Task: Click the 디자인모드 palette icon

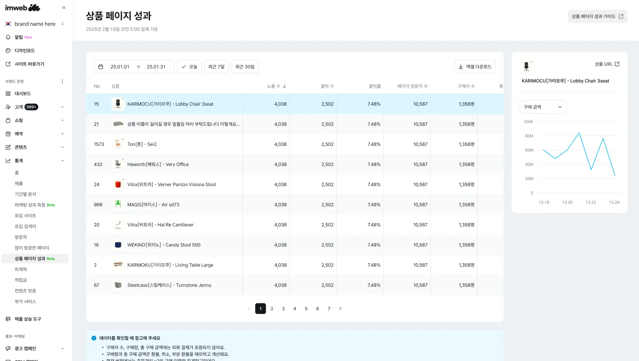Action: [x=8, y=50]
